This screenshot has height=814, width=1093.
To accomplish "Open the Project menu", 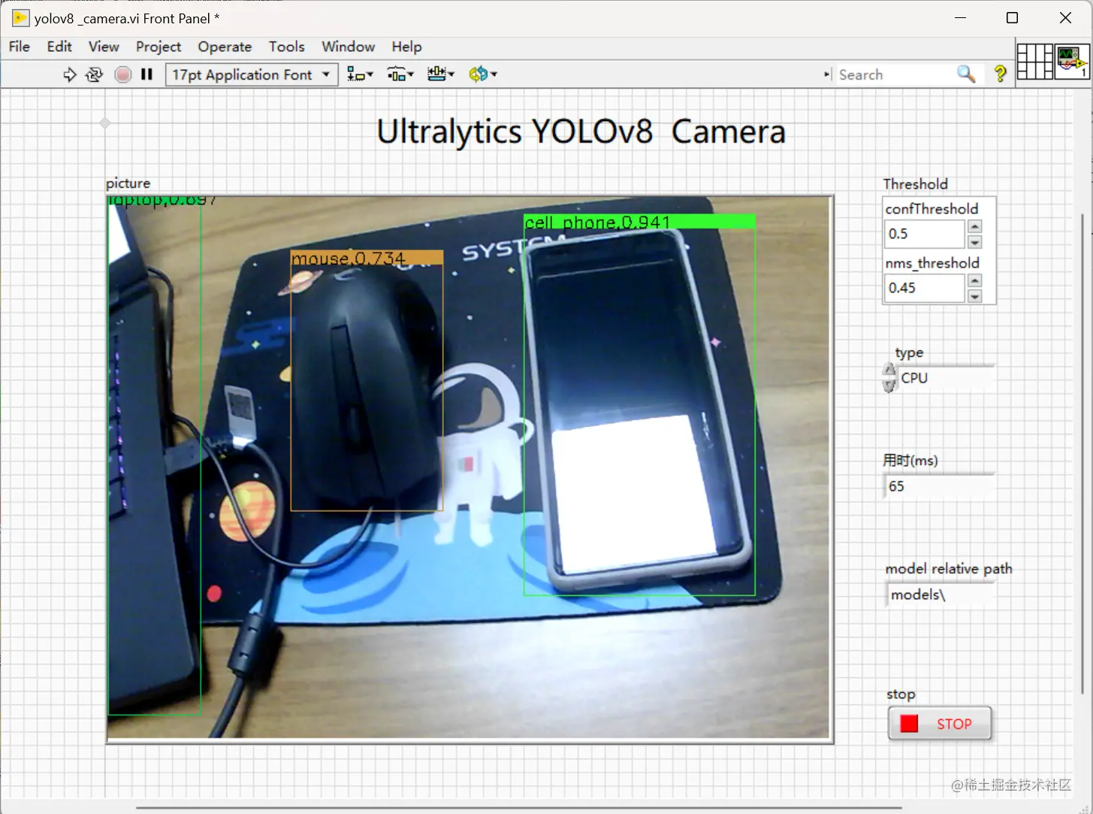I will [159, 47].
